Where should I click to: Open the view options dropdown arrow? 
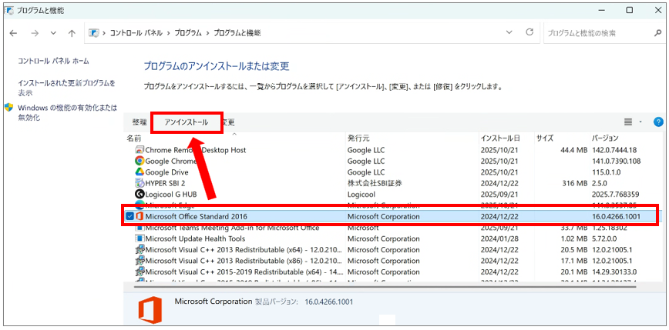640,122
